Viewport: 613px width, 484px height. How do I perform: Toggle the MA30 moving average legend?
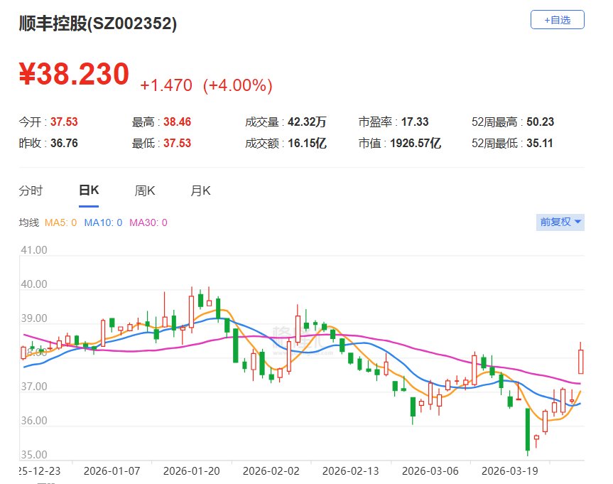(148, 222)
